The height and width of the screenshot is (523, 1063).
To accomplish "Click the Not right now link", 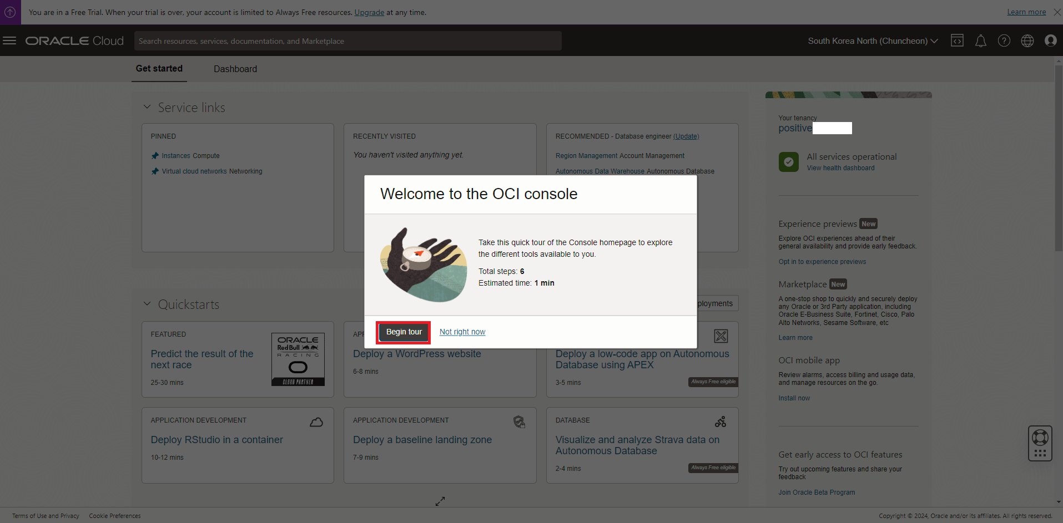I will tap(462, 332).
